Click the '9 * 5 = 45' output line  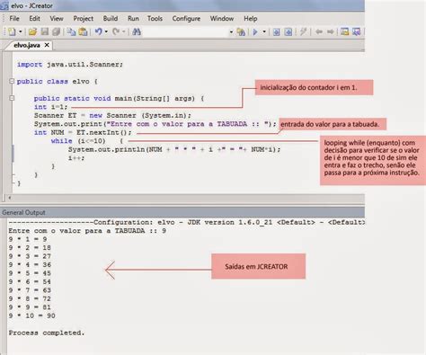click(30, 273)
